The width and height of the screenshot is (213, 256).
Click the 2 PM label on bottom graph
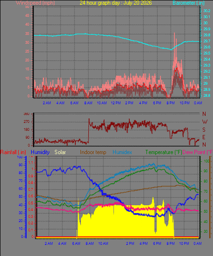130,243
